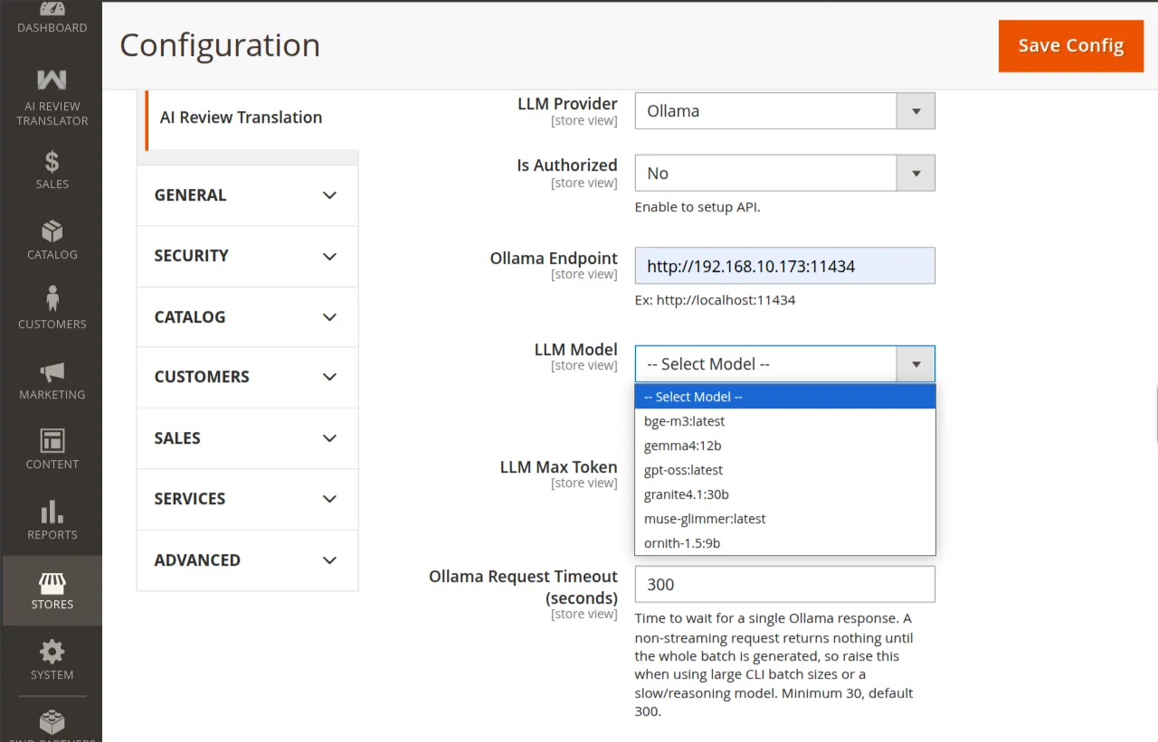Viewport: 1158px width, 742px height.
Task: Expand the Sales configuration section
Action: [x=247, y=438]
